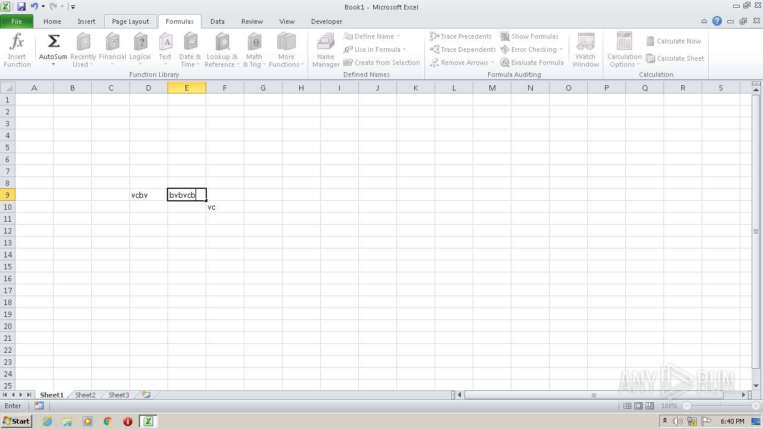This screenshot has width=763, height=429.
Task: Open the Watch Window
Action: tap(586, 51)
